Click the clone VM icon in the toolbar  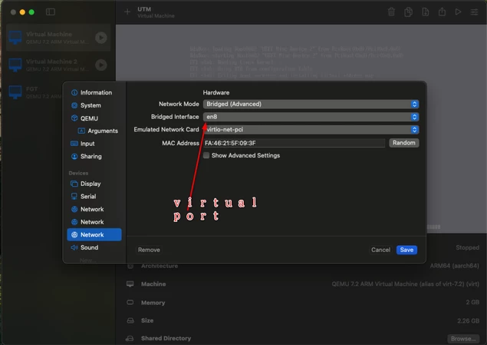(409, 12)
